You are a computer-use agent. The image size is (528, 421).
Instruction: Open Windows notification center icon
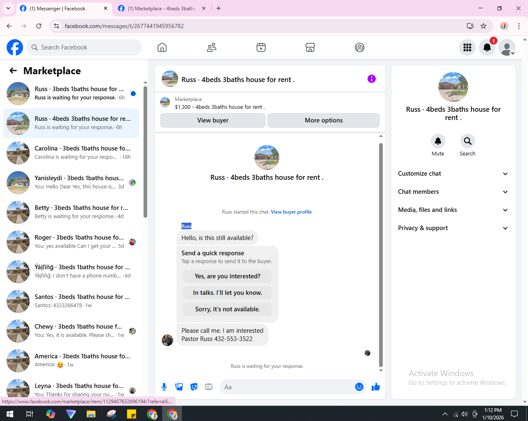click(514, 414)
